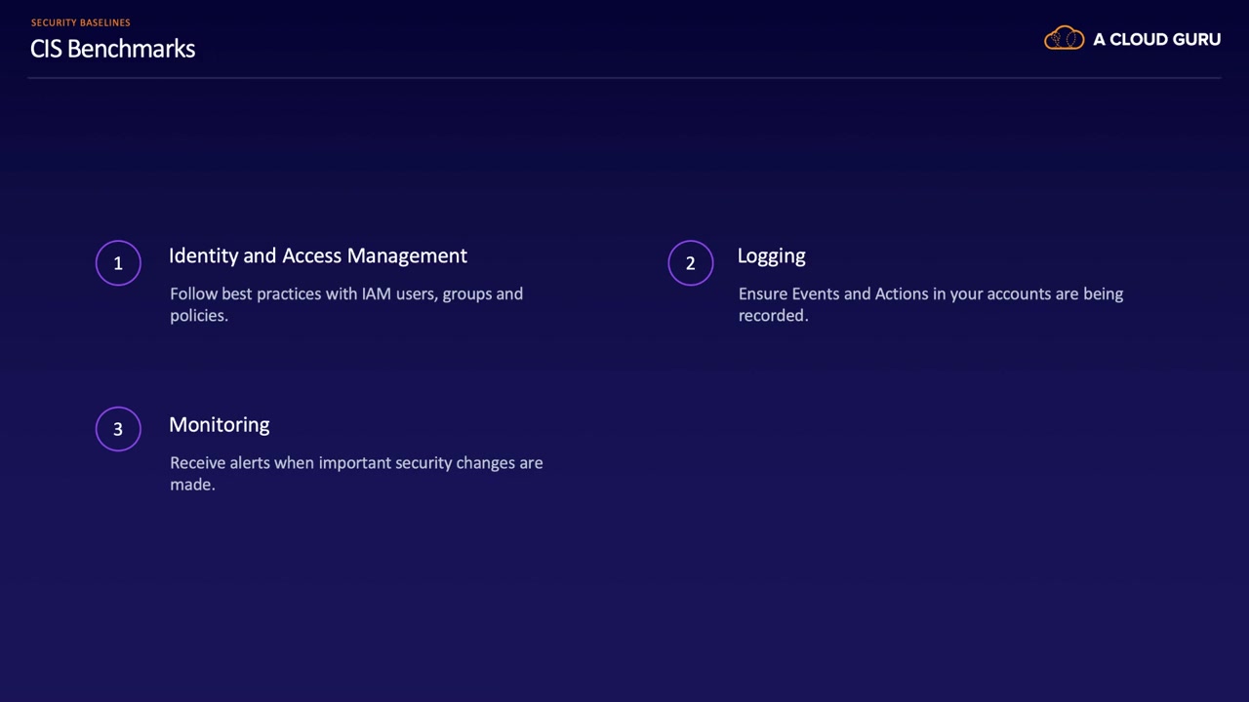Click the word 'recorded.' under Logging
Viewport: 1249px width, 702px height.
click(x=773, y=315)
